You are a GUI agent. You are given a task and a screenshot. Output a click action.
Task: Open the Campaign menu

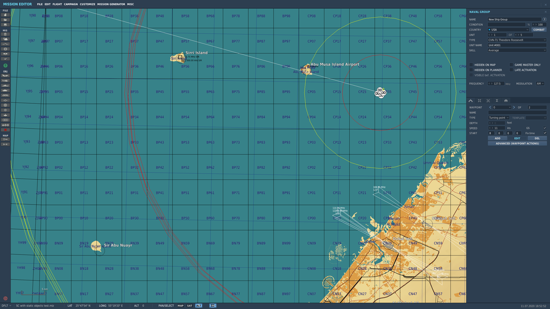pos(71,4)
